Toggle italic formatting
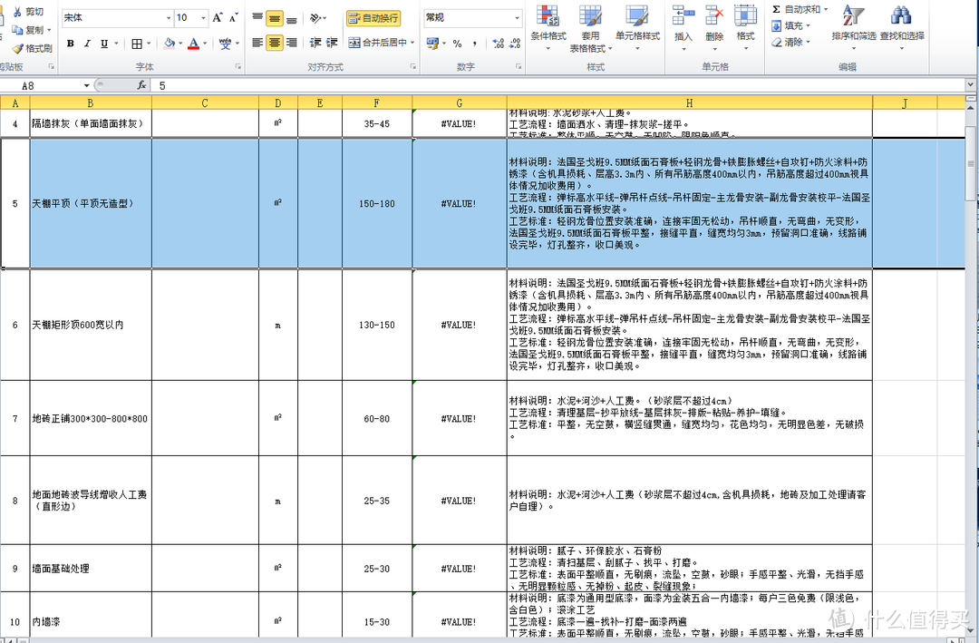This screenshot has height=643, width=979. coord(87,44)
